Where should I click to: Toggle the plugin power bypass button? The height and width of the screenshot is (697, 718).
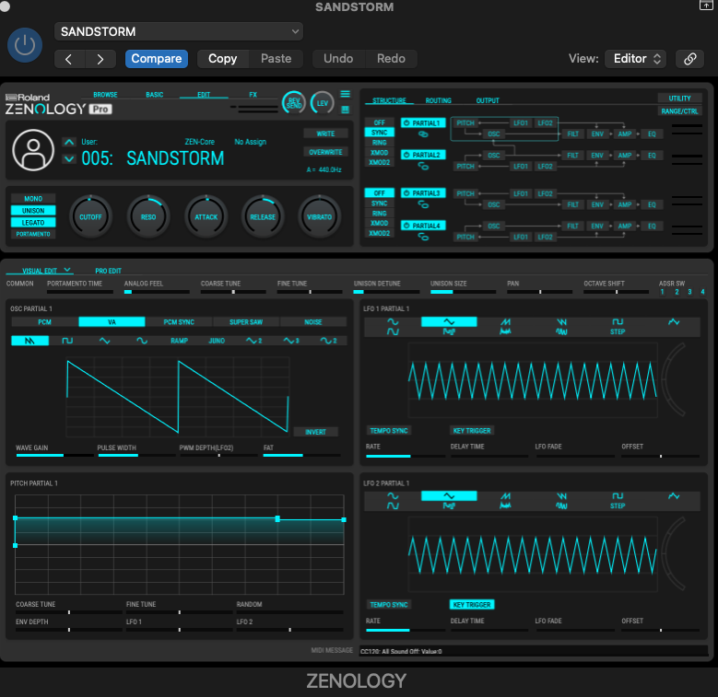[x=25, y=45]
